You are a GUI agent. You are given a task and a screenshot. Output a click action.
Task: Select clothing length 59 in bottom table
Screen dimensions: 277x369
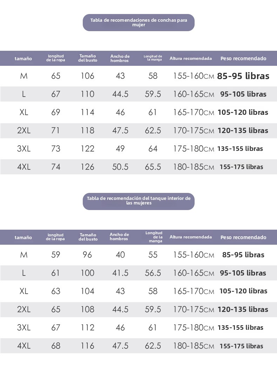click(x=56, y=255)
